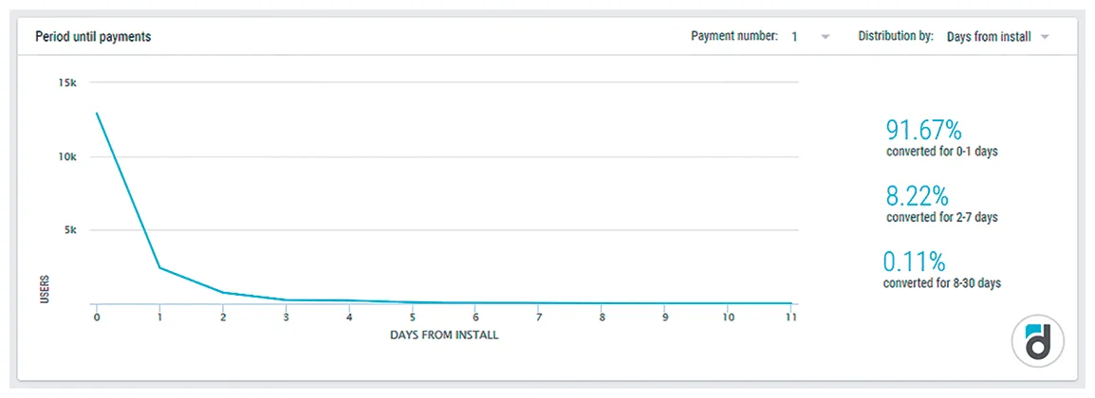
Task: Expand the Distribution by dropdown arrow
Action: (1045, 37)
